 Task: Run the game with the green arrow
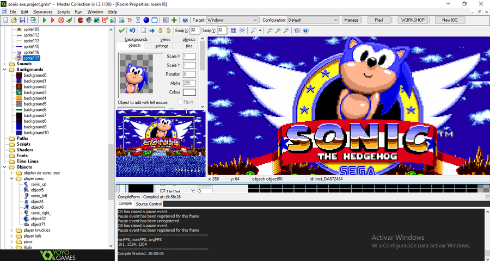tap(45, 20)
